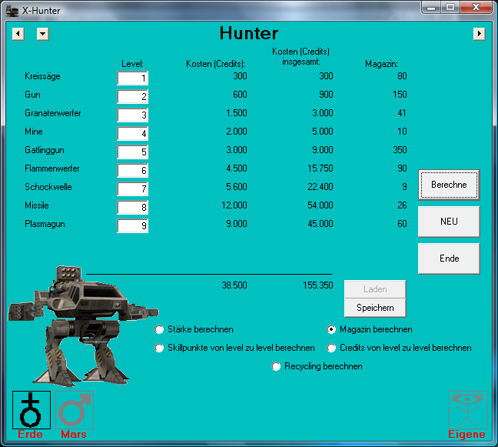This screenshot has height=447, width=498.
Task: Focus the Flammenwerfer level input field
Action: [x=132, y=170]
